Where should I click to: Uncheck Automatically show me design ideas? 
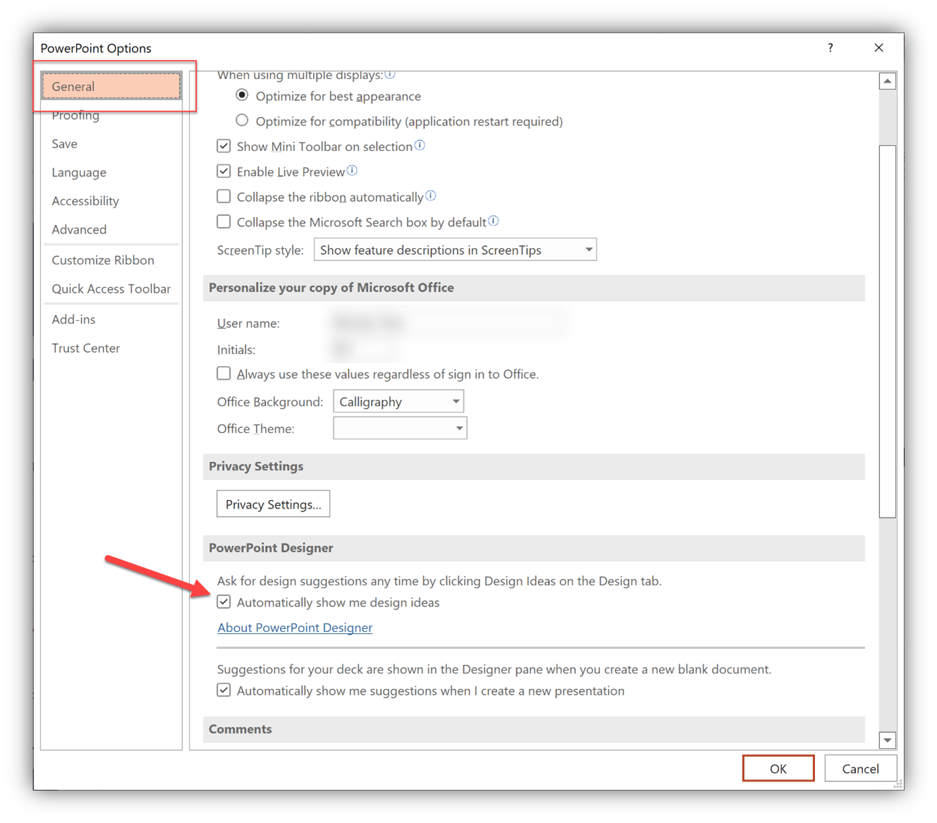[223, 602]
